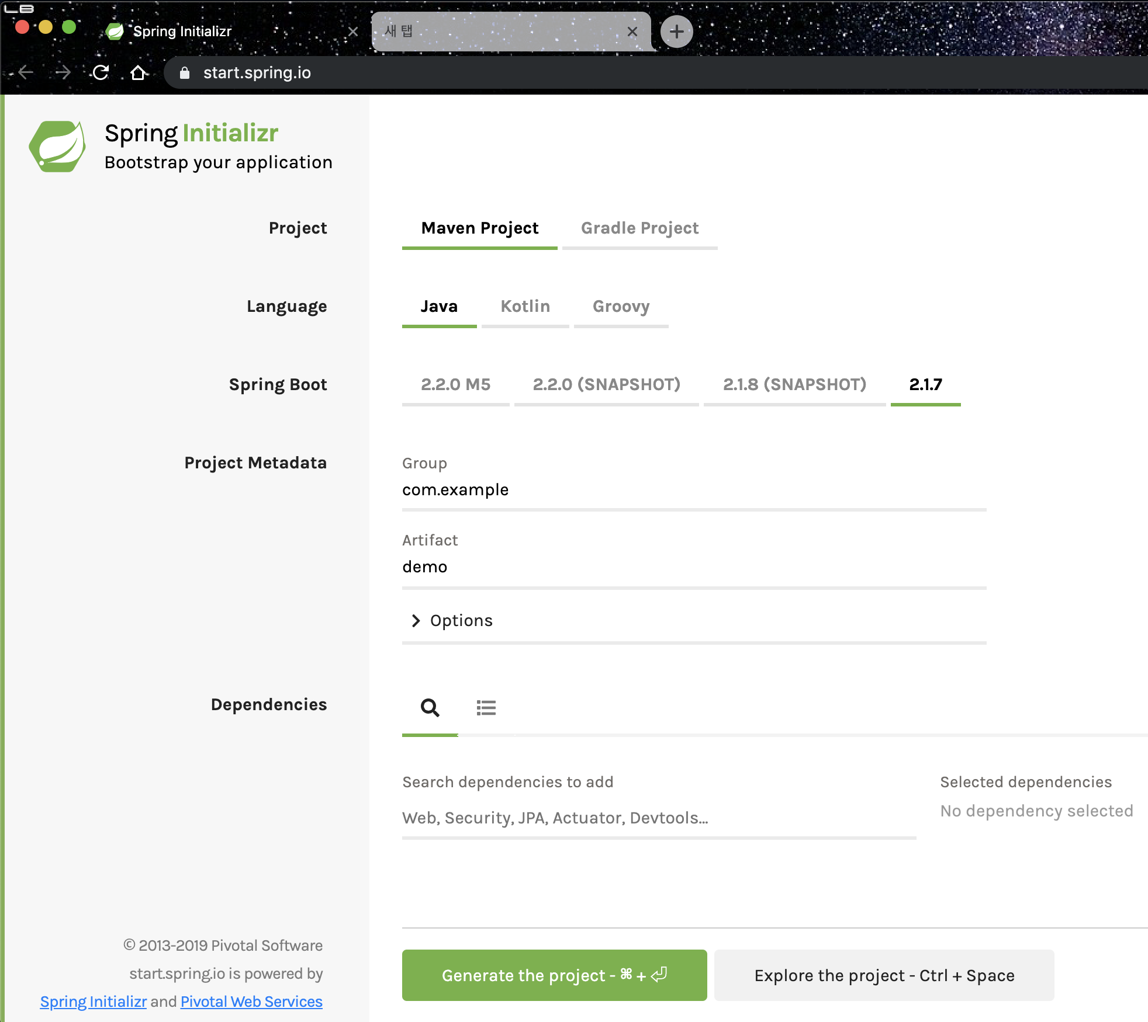The width and height of the screenshot is (1148, 1022).
Task: Open a new tab with the plus icon
Action: (676, 32)
